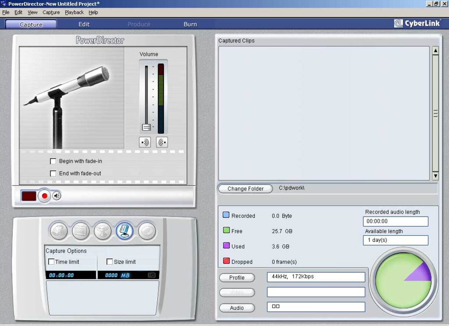The width and height of the screenshot is (449, 326).
Task: Click the Captured Clips scrollbar thumb
Action: pos(436,114)
